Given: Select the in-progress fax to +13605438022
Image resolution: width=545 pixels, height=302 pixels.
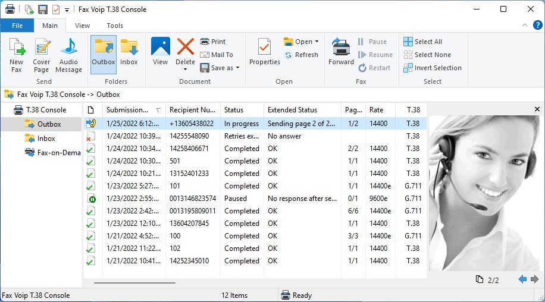Looking at the screenshot, I should 255,124.
